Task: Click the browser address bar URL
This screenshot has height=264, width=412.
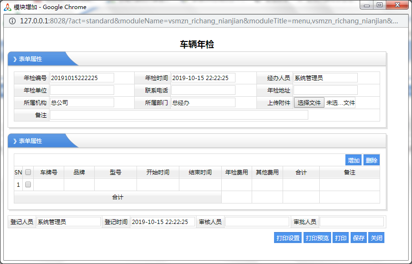Action: pyautogui.click(x=209, y=21)
